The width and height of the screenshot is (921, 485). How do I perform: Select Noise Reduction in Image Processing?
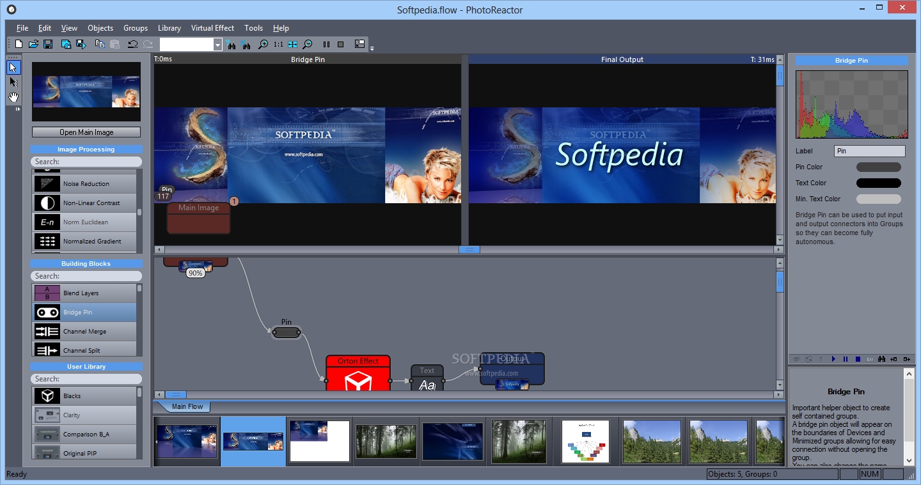coord(84,183)
